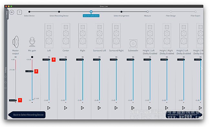Mute the Left channel volume icon
Screen dimensions: 210x127
[49, 57]
